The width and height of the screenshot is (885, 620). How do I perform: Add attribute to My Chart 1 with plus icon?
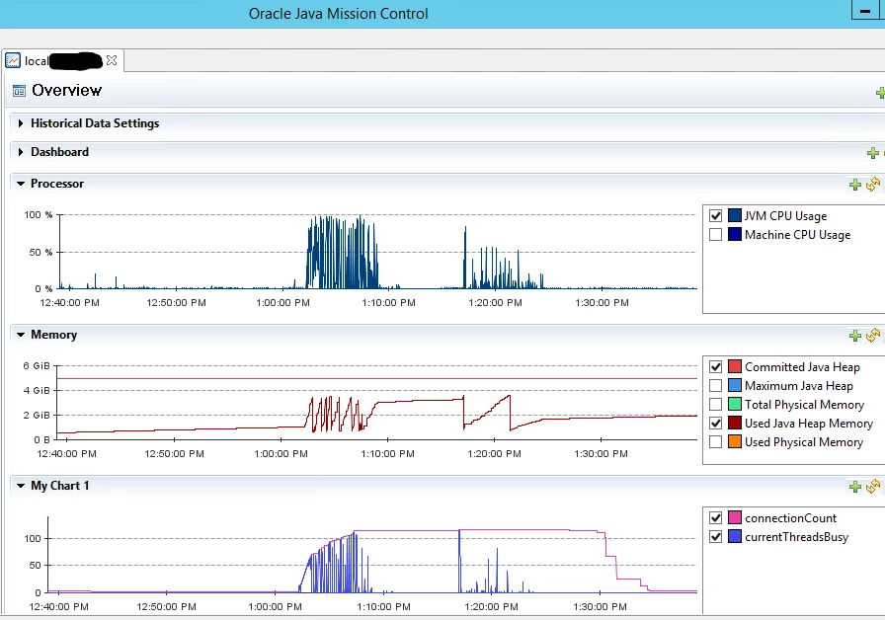pyautogui.click(x=855, y=487)
